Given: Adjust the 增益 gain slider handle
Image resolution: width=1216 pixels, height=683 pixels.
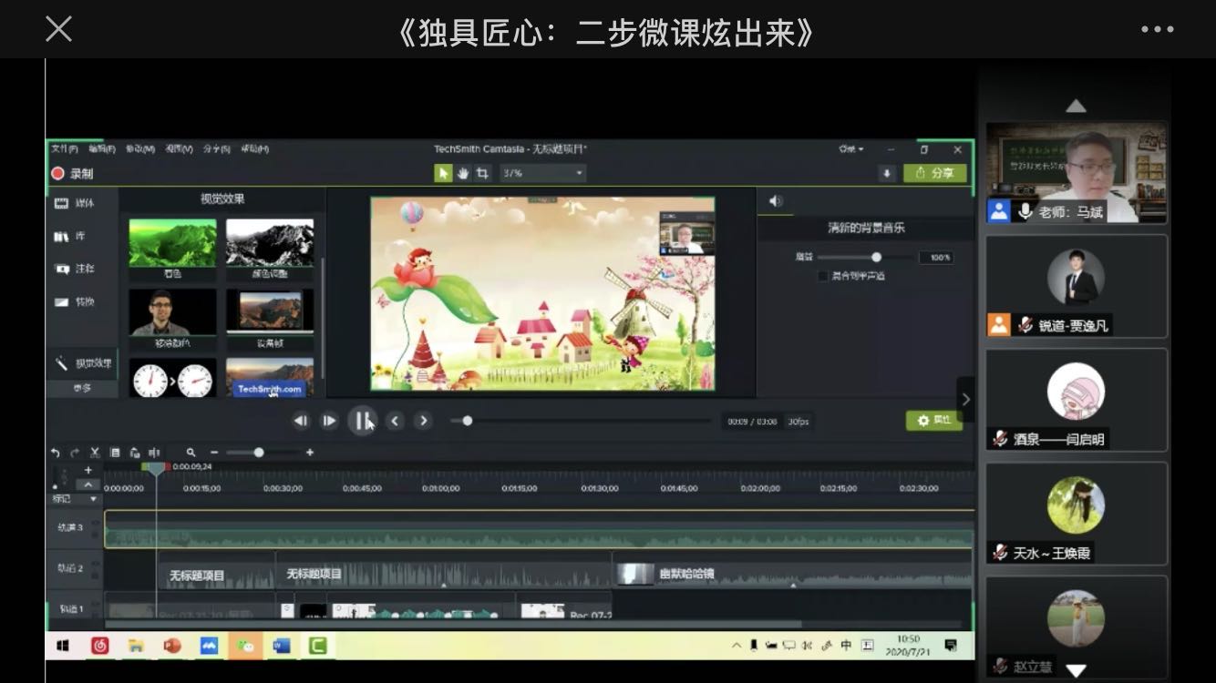Looking at the screenshot, I should click(x=876, y=258).
